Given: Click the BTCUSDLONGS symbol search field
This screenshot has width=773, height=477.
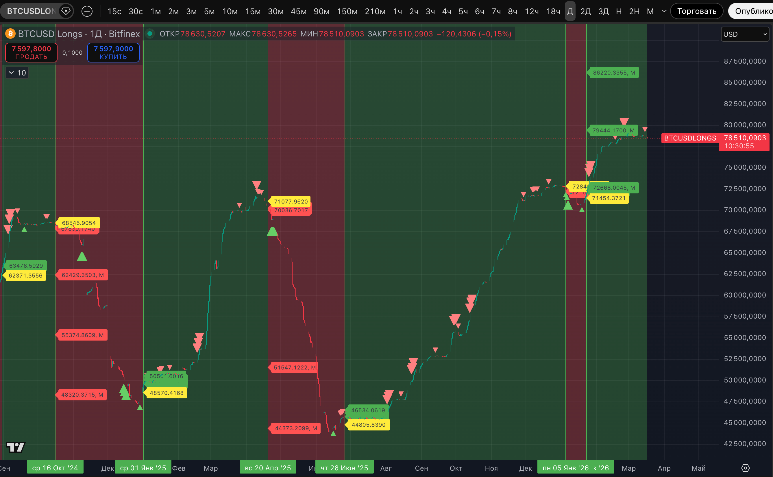Looking at the screenshot, I should 31,11.
